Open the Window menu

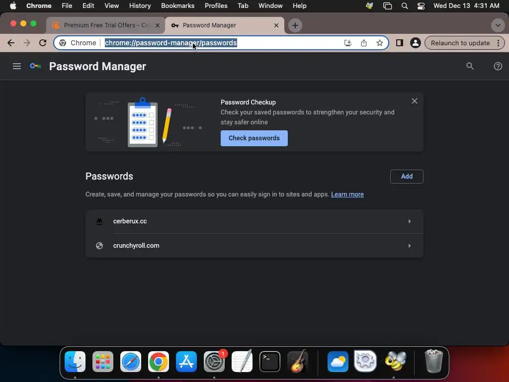pyautogui.click(x=270, y=5)
